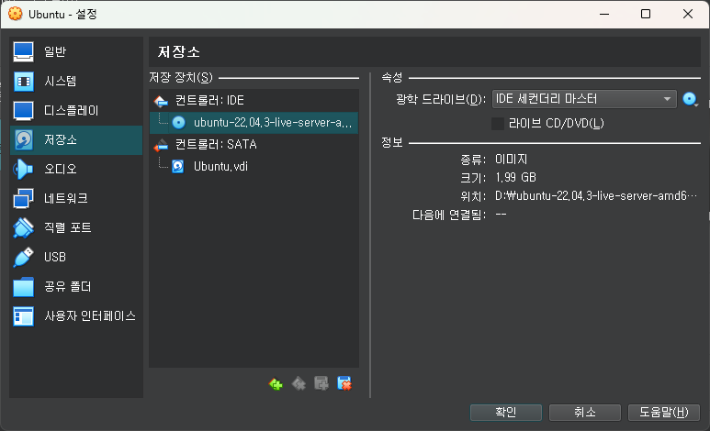The width and height of the screenshot is (710, 431).
Task: Click the hard disk icon beside Ubuntu.vdi
Action: 178,166
